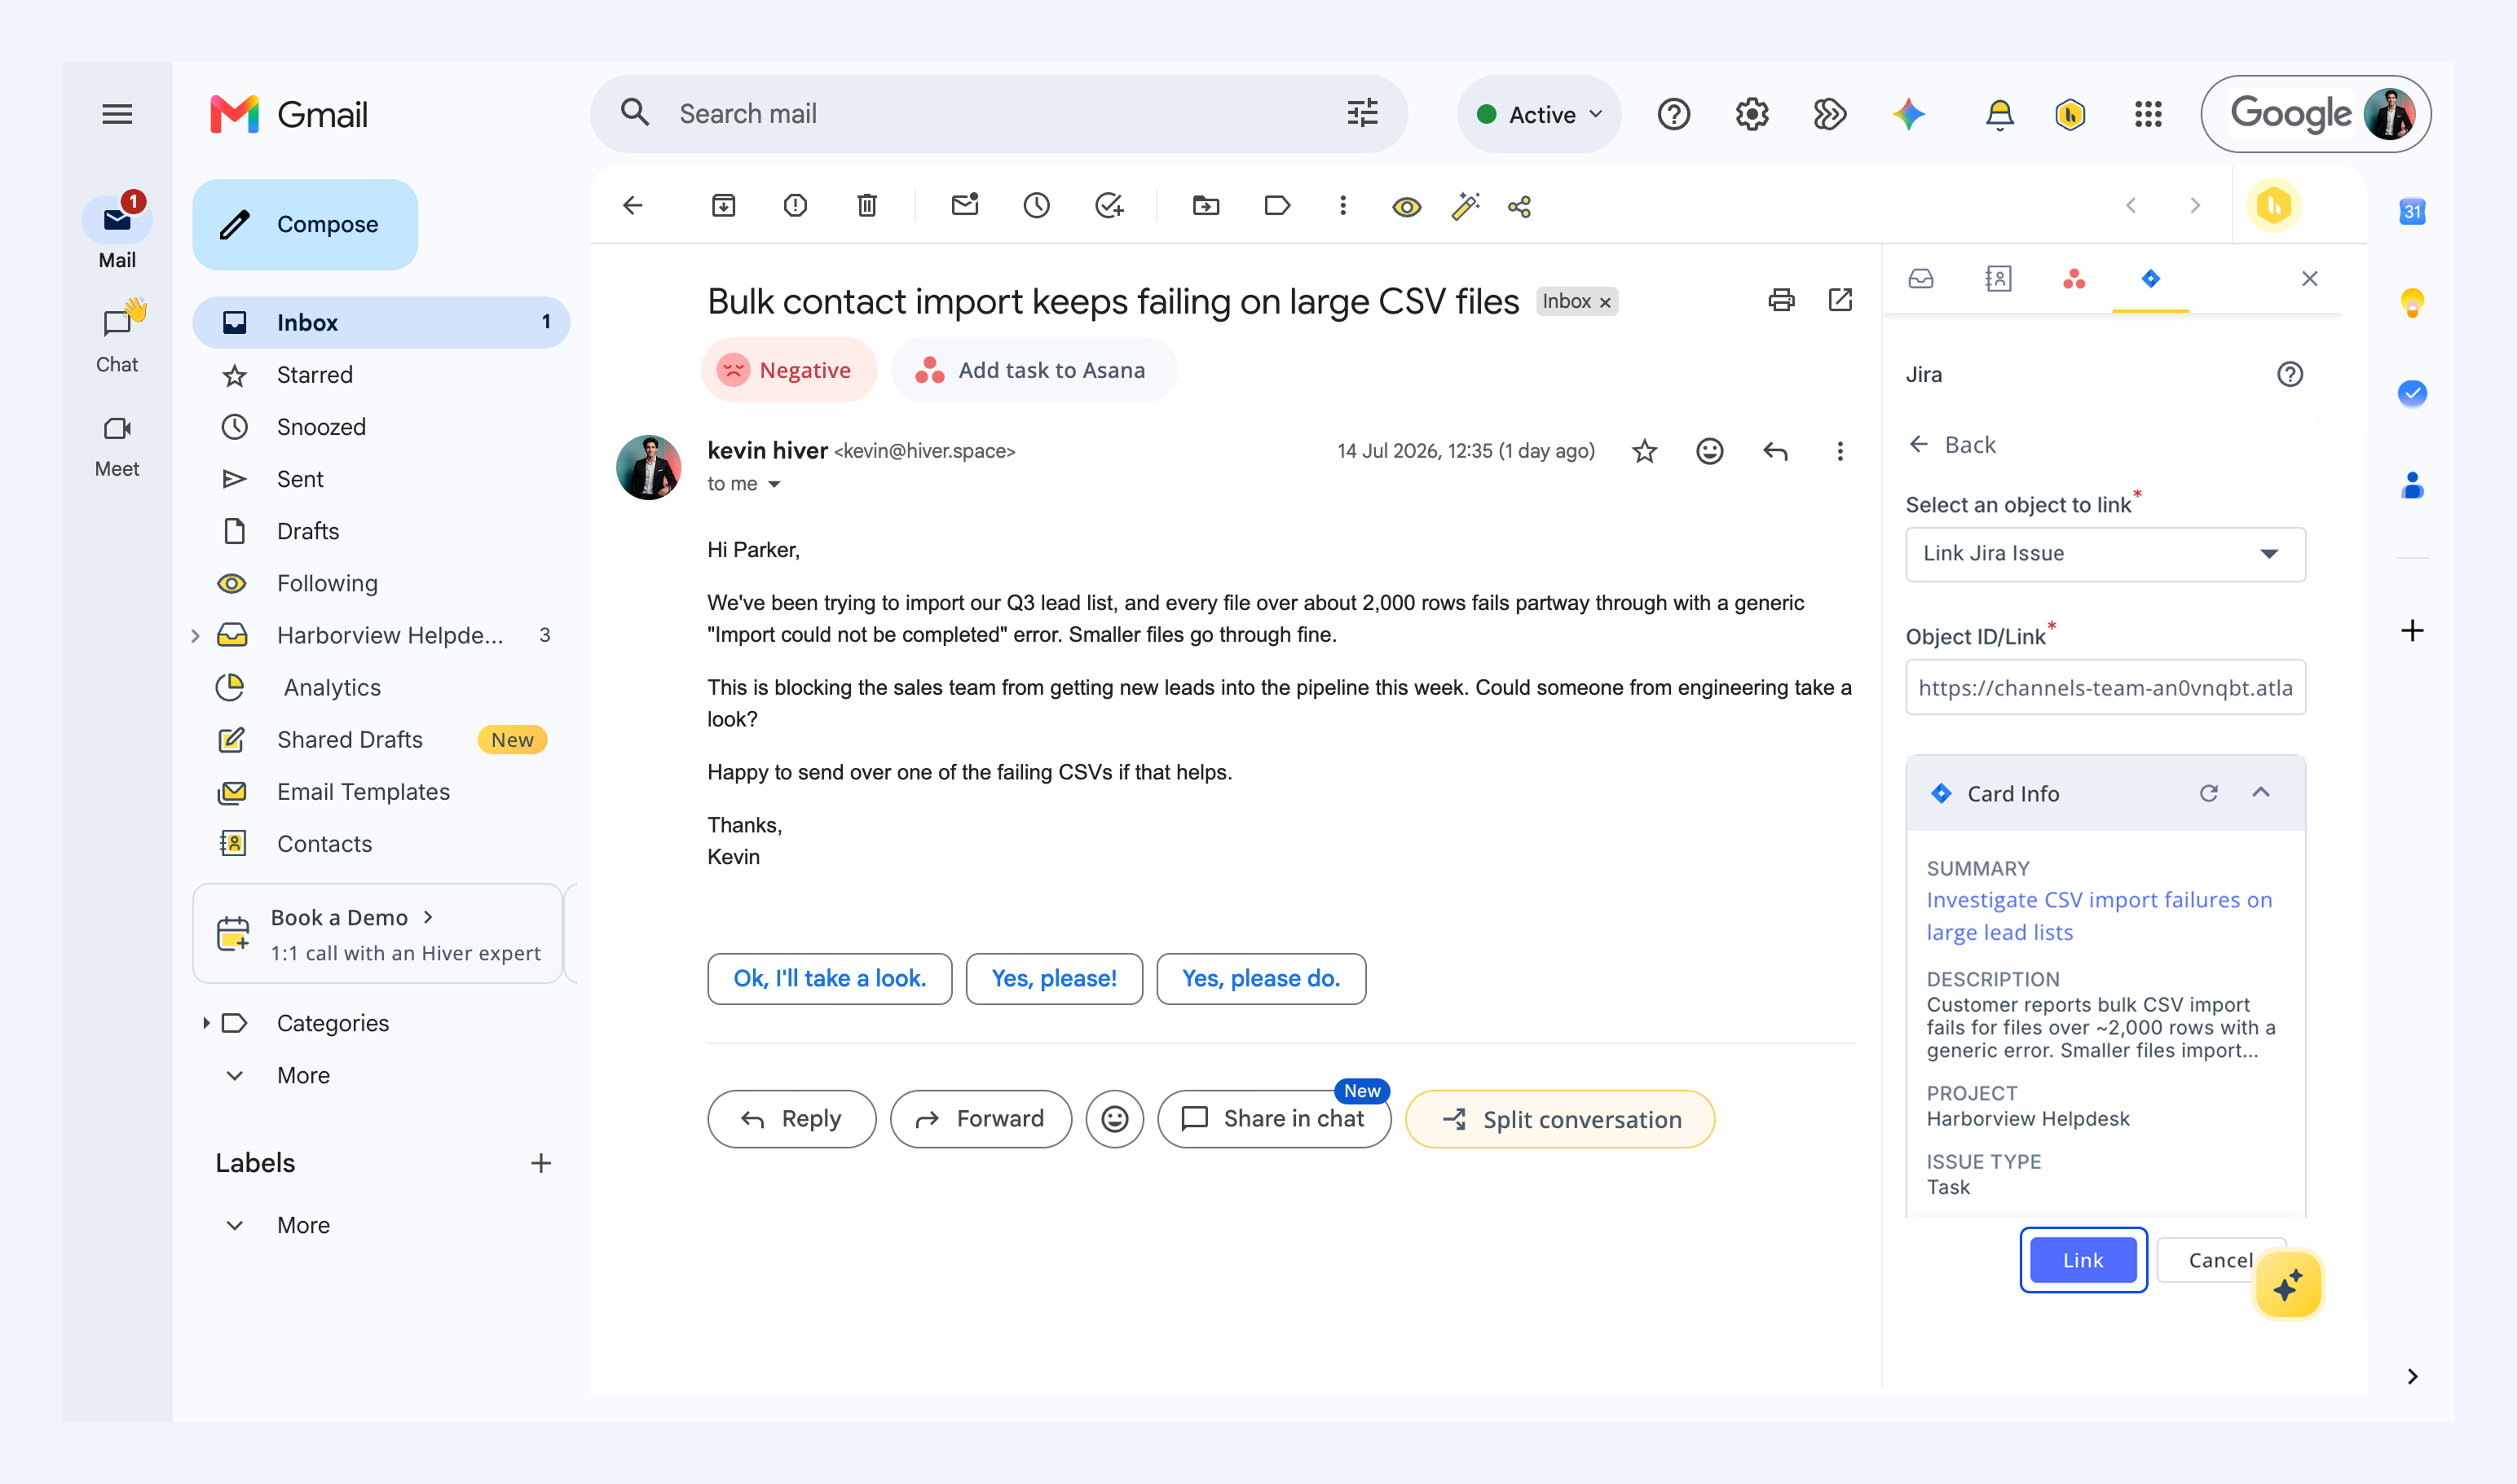2517x1484 pixels.
Task: Open the email in a new window
Action: pos(1840,300)
